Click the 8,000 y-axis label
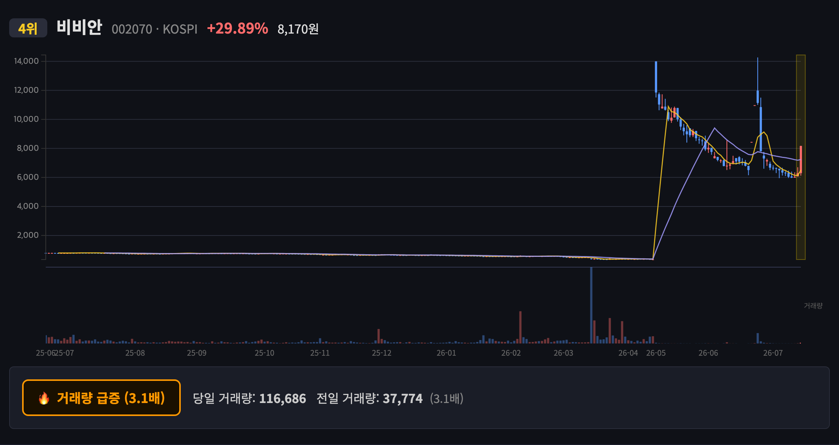Screen dimensions: 839x445 [x=28, y=148]
